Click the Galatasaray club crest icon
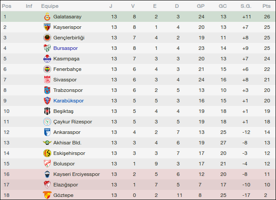This screenshot has height=200, width=276. pyautogui.click(x=47, y=17)
